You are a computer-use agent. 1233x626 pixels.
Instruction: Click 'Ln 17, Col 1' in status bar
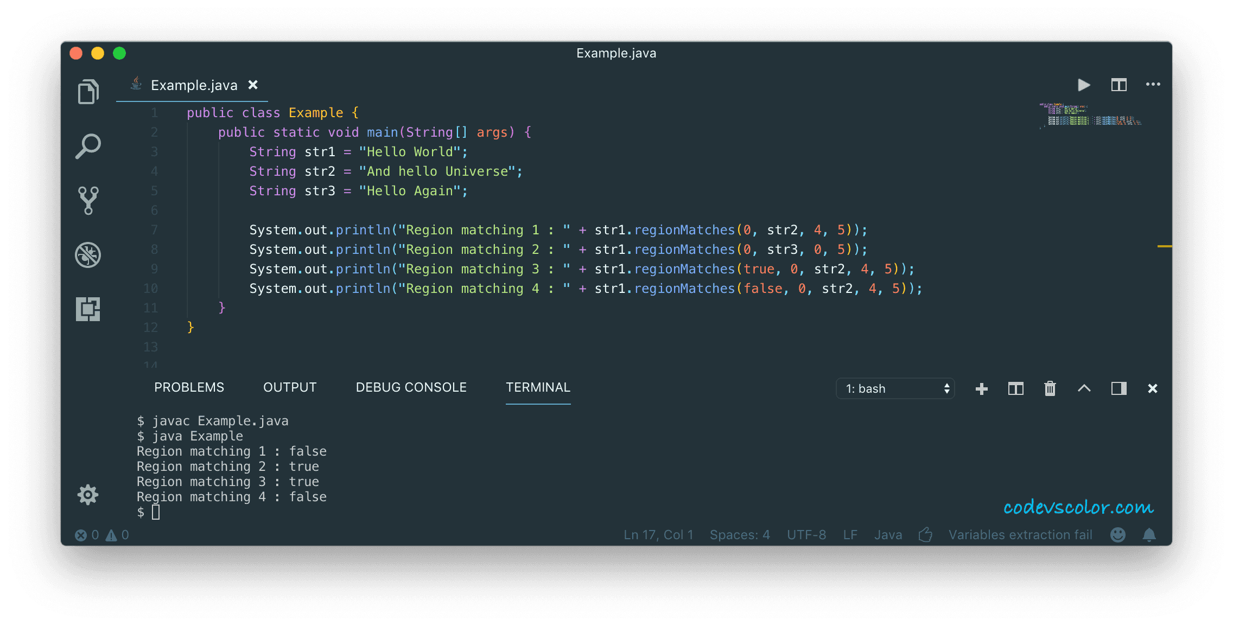pos(658,535)
